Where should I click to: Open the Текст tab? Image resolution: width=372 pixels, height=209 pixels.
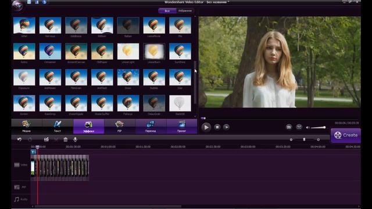click(58, 127)
